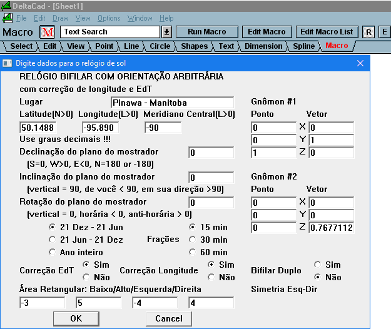391x329 pixels.
Task: Click the E button in macro toolbar
Action: coord(384,32)
